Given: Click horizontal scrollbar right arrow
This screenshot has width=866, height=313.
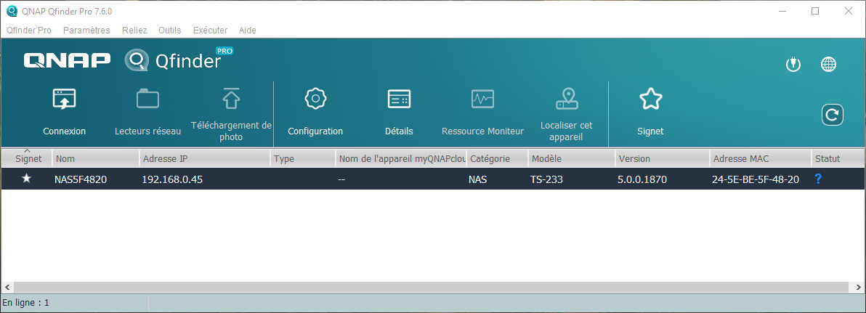Looking at the screenshot, I should (x=858, y=287).
